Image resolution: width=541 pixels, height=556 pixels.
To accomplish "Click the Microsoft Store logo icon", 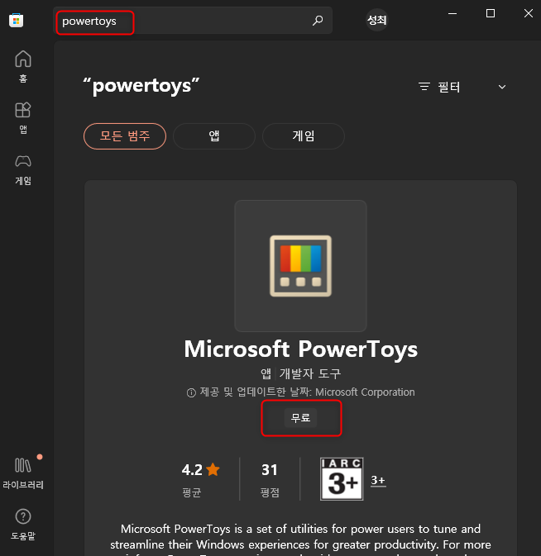I will point(16,20).
